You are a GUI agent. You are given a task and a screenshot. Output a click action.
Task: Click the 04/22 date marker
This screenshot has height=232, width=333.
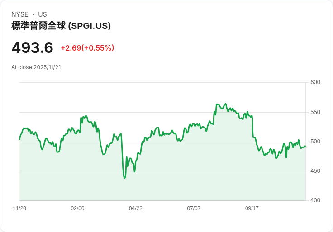(136, 208)
